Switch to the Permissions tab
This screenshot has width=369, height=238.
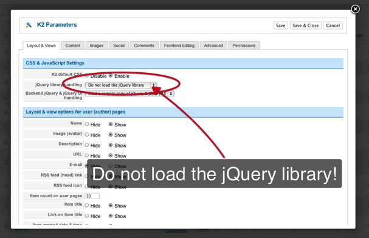tap(244, 46)
